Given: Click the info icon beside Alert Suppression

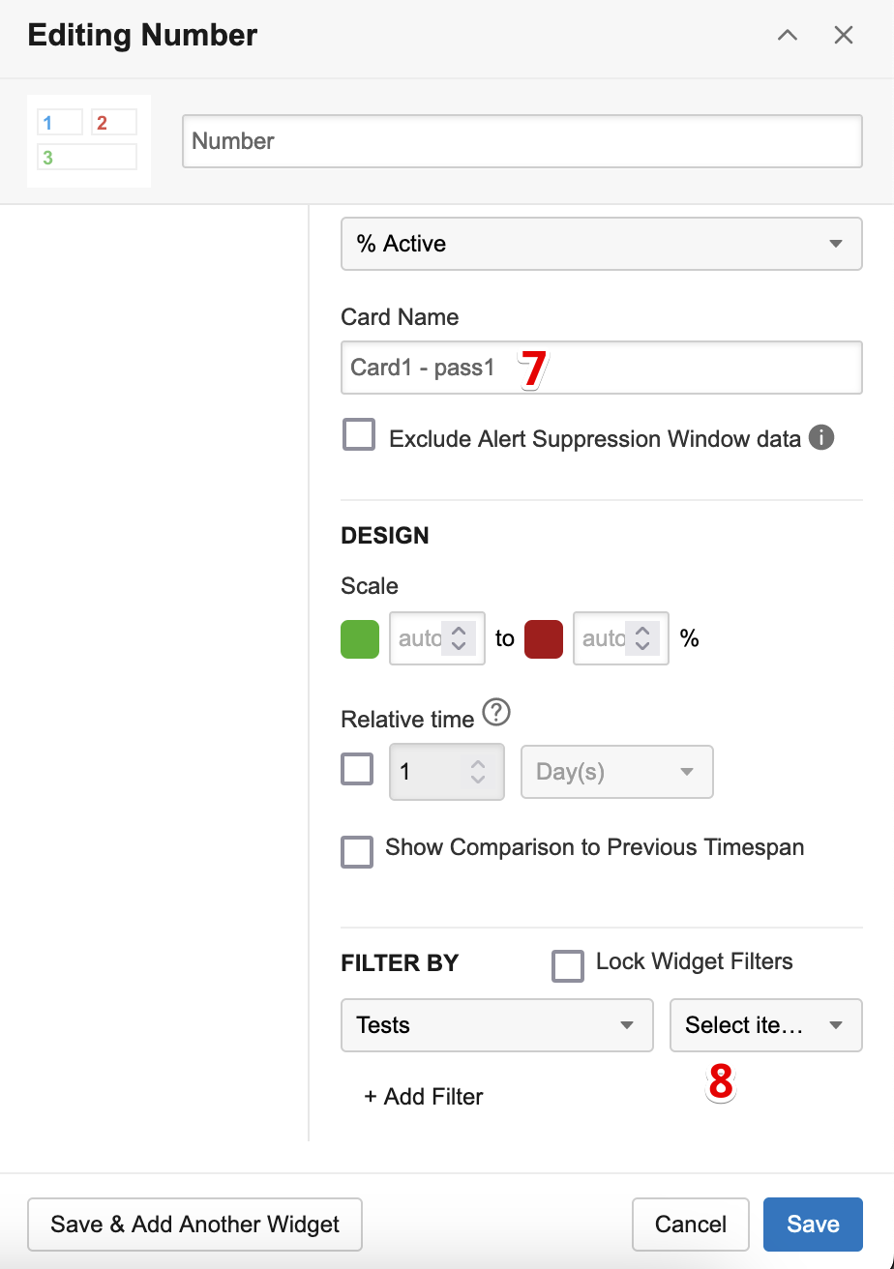Looking at the screenshot, I should tap(820, 438).
